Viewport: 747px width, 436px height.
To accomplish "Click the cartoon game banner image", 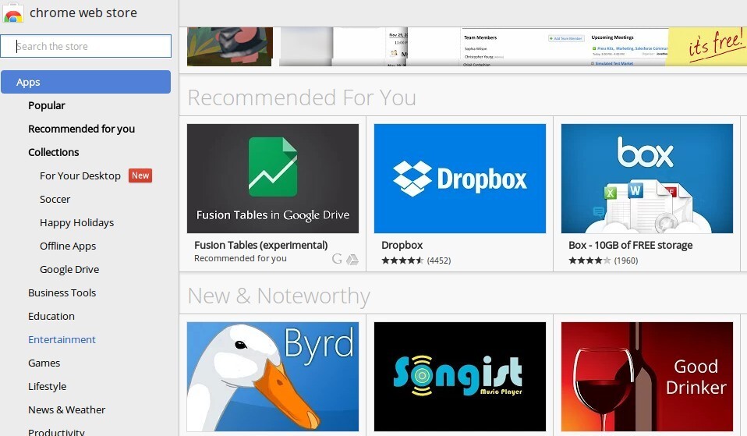I will 230,46.
